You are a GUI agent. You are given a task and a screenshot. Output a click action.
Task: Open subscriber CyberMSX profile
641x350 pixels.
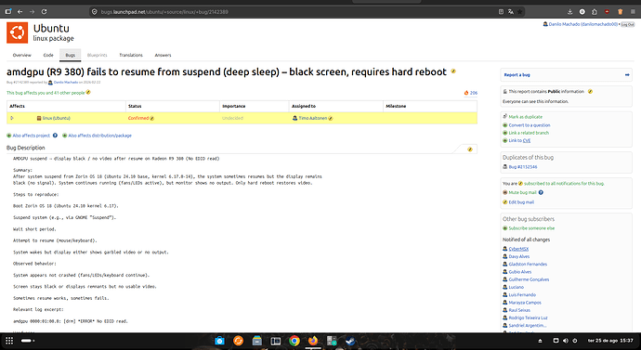(518, 249)
